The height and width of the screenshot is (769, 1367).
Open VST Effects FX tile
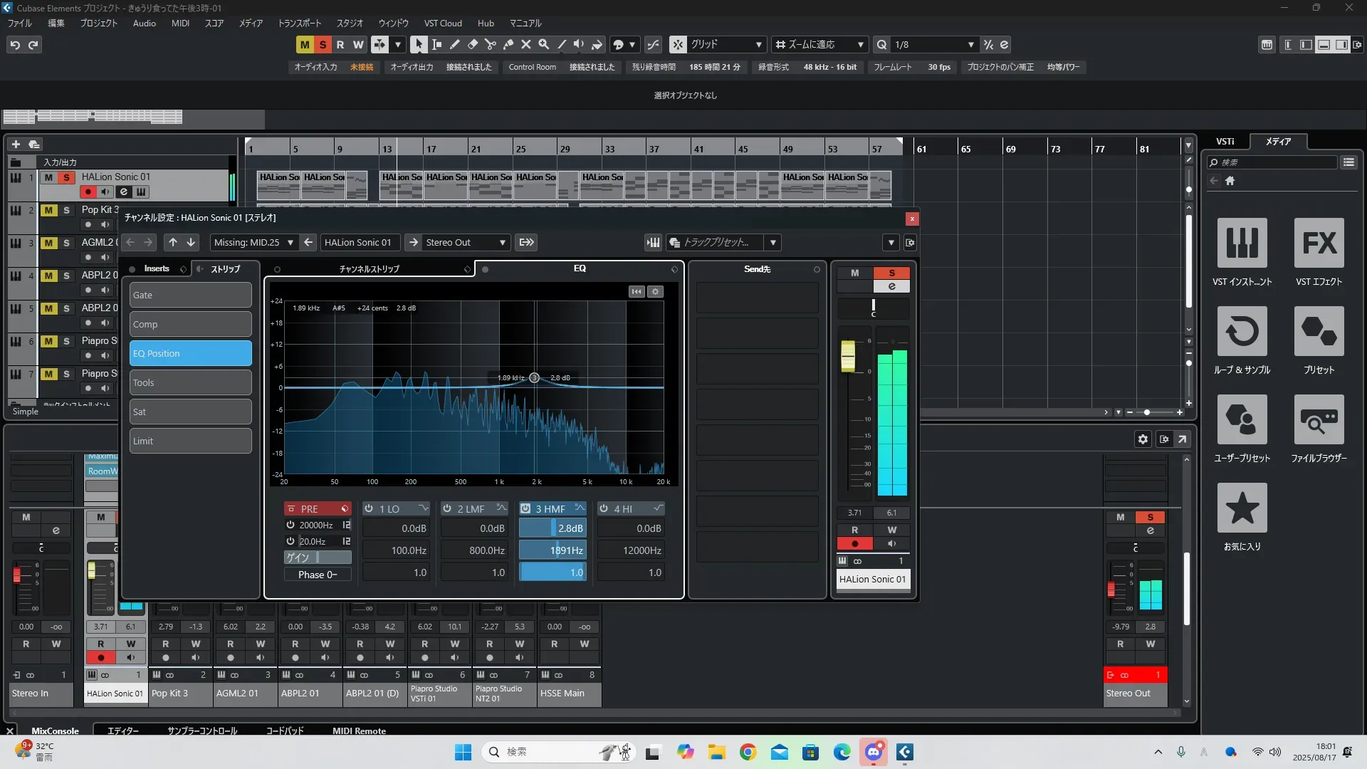pos(1319,243)
